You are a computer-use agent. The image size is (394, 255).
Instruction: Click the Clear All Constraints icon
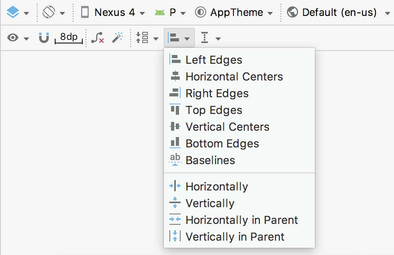tap(98, 38)
